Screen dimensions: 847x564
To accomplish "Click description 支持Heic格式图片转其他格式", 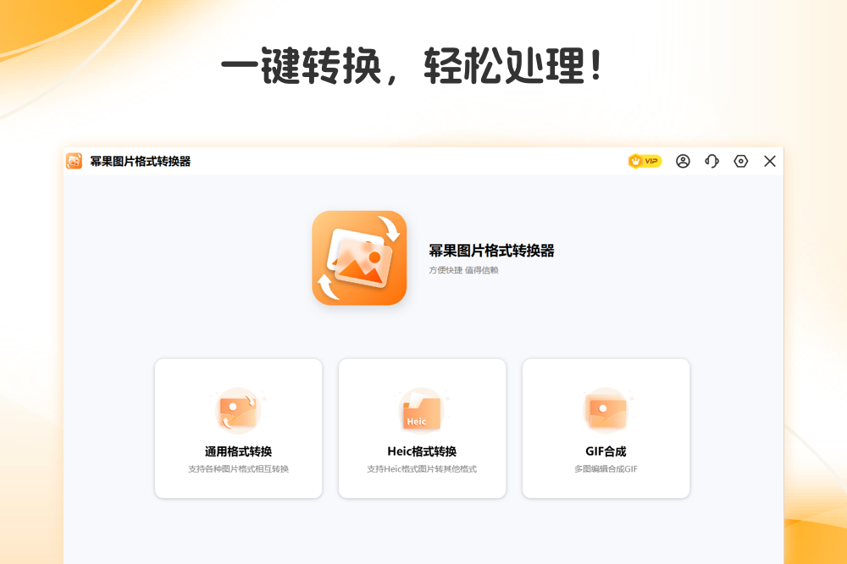I will (422, 469).
